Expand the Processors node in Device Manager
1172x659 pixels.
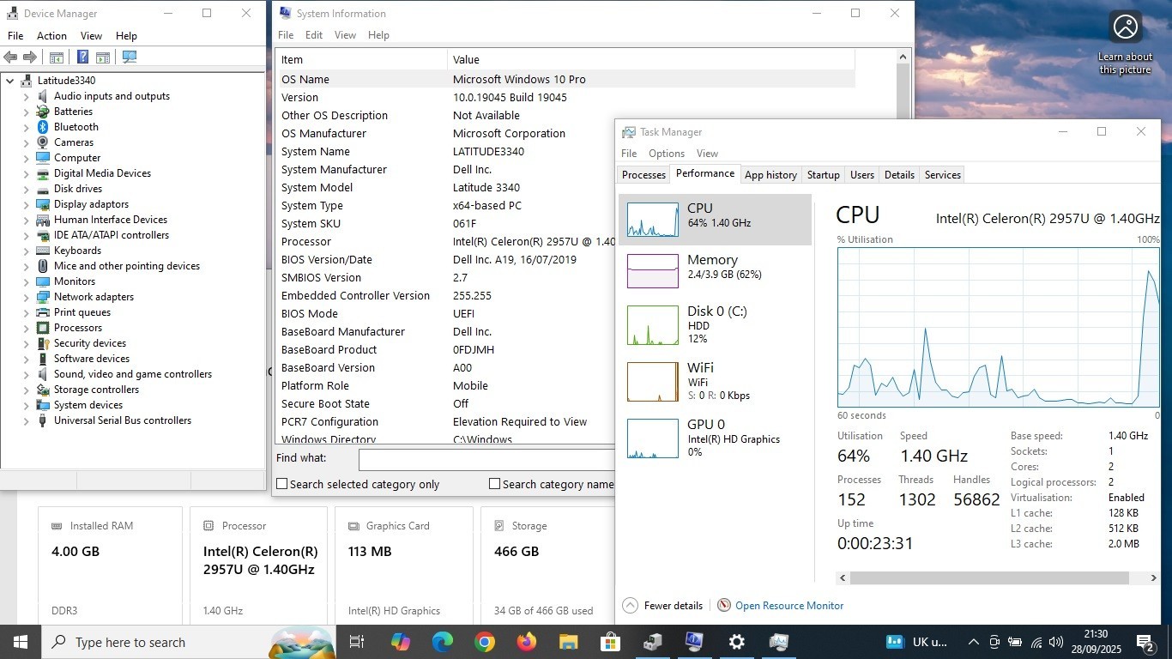point(27,328)
